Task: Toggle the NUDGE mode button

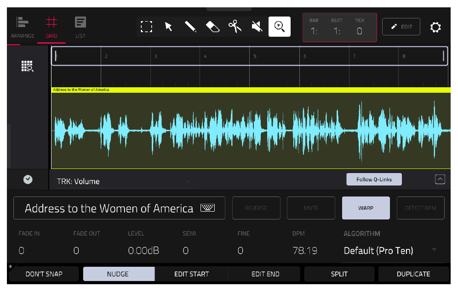Action: point(118,274)
